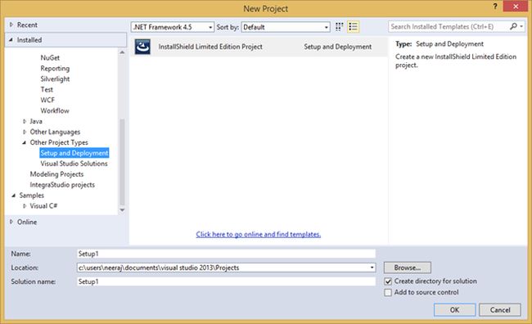This screenshot has height=324, width=532.
Task: Expand the Visual C# samples node
Action: tap(25, 206)
